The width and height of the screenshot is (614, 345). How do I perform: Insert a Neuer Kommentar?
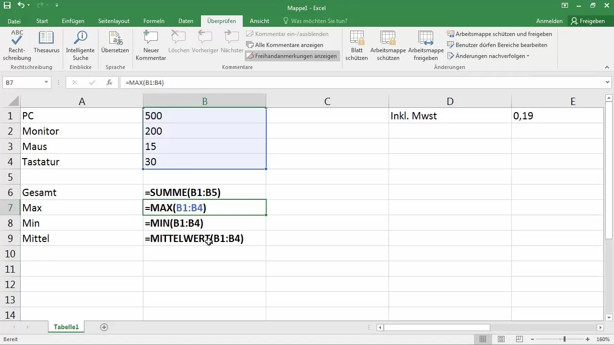151,46
